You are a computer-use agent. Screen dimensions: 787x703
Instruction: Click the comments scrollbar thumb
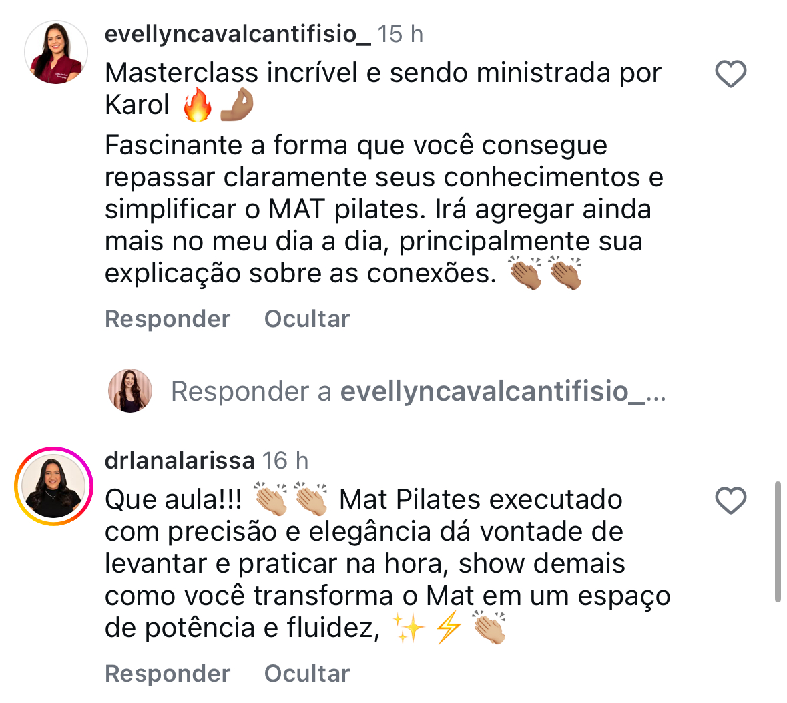click(778, 541)
